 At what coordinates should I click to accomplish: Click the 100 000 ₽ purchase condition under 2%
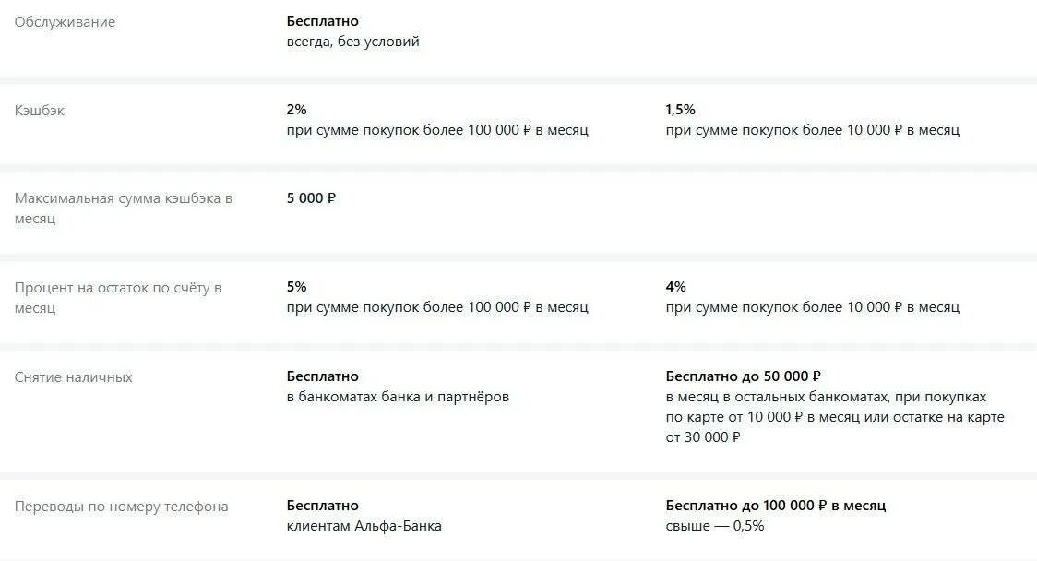437,130
